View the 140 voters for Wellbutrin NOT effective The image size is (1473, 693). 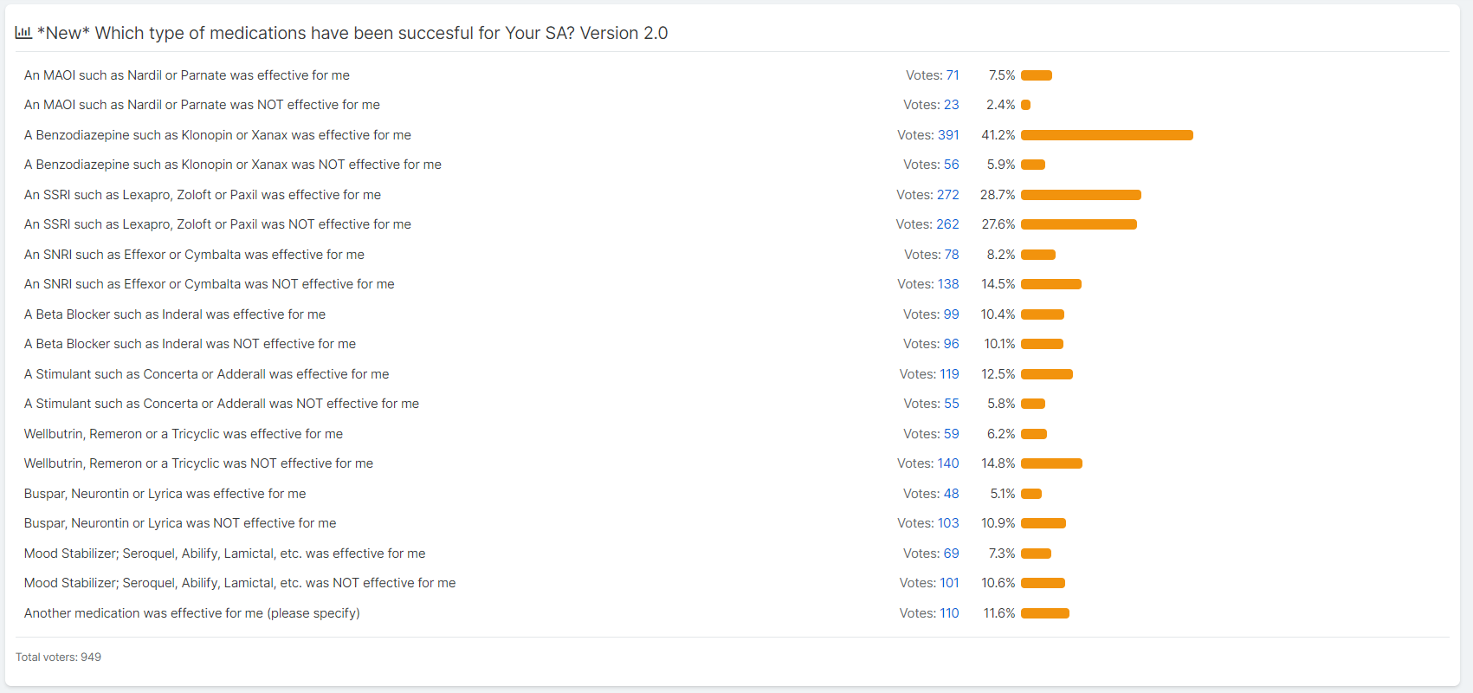(x=948, y=463)
